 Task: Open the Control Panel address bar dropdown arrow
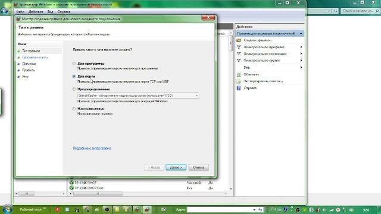pos(329,11)
